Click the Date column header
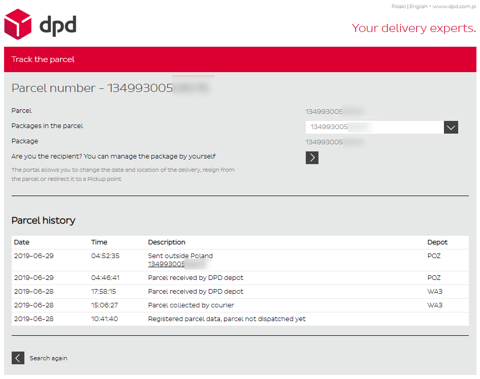480x379 pixels. pos(22,242)
